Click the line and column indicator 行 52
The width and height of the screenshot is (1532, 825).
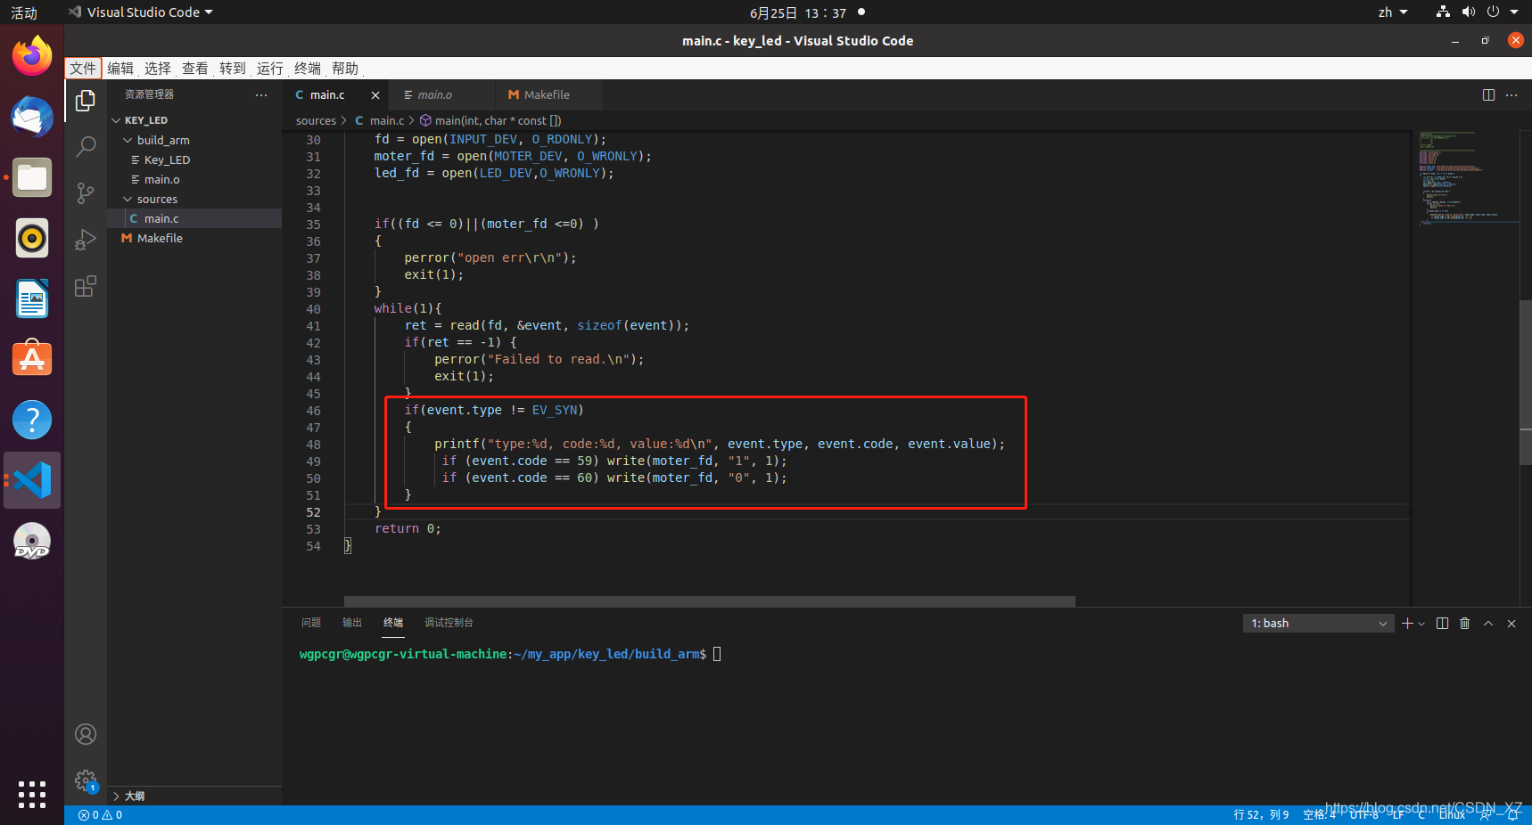pos(1261,815)
